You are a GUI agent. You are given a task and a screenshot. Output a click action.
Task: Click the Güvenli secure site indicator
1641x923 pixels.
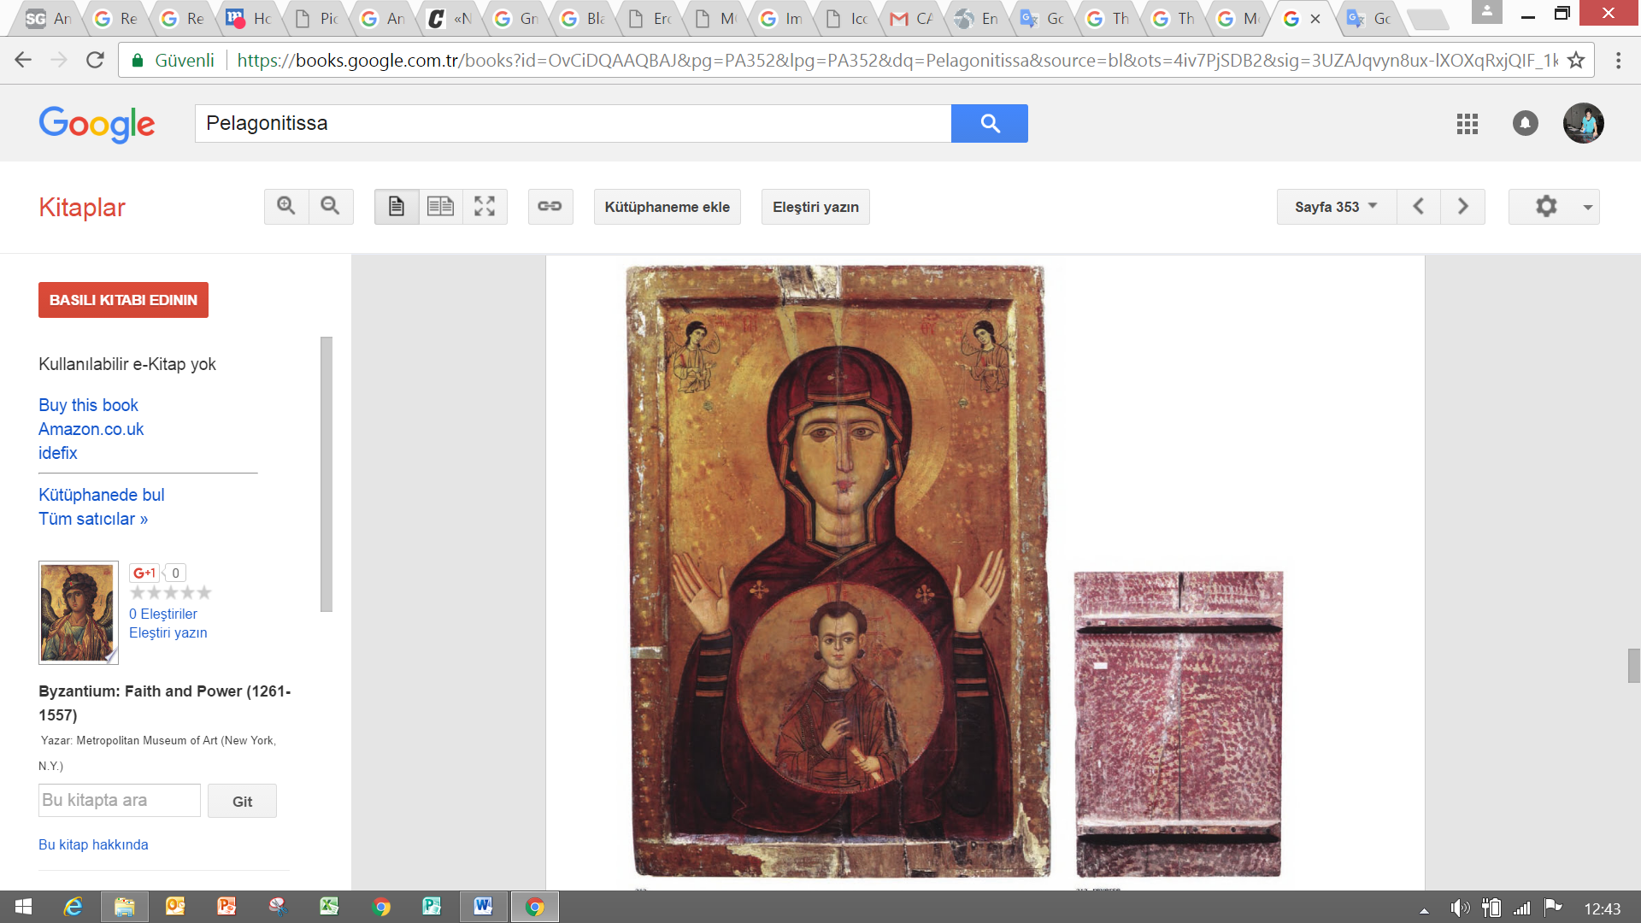(x=173, y=60)
